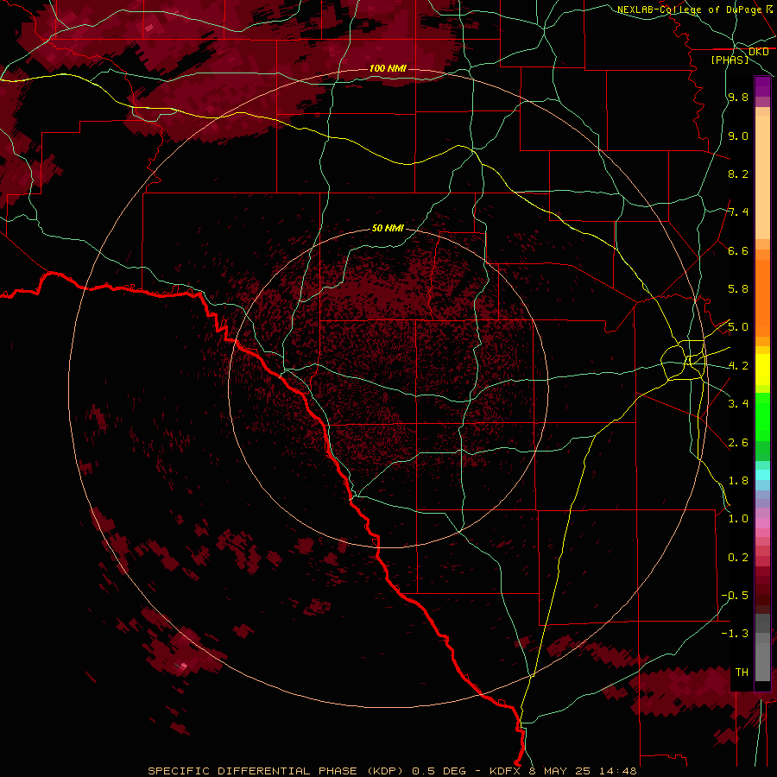Pick the cyan band in the color scale
This screenshot has width=777, height=777.
pyautogui.click(x=762, y=474)
